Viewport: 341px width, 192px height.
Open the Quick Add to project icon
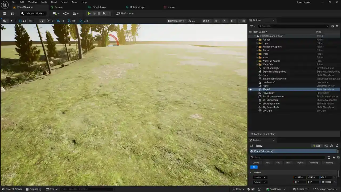click(x=55, y=13)
